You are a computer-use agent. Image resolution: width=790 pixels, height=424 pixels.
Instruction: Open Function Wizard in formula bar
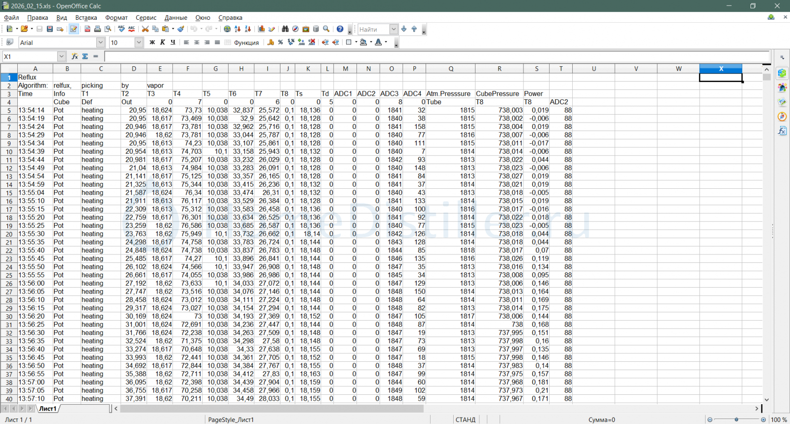(x=75, y=56)
